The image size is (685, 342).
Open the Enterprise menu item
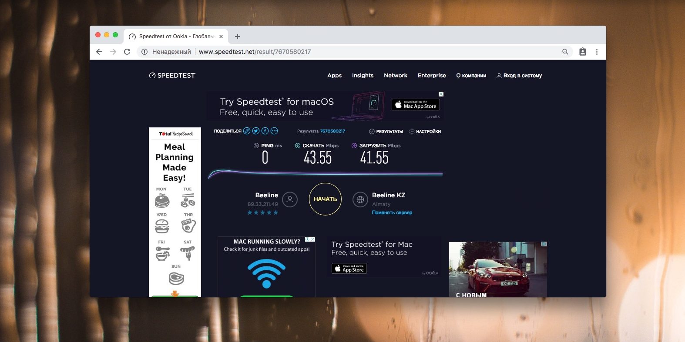tap(432, 75)
